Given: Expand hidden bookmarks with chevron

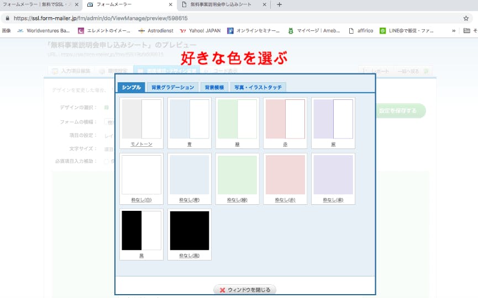Looking at the screenshot, I should pos(454,31).
